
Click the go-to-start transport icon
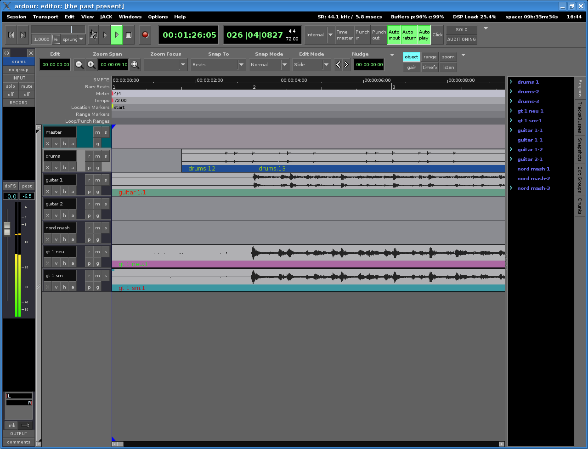click(11, 35)
